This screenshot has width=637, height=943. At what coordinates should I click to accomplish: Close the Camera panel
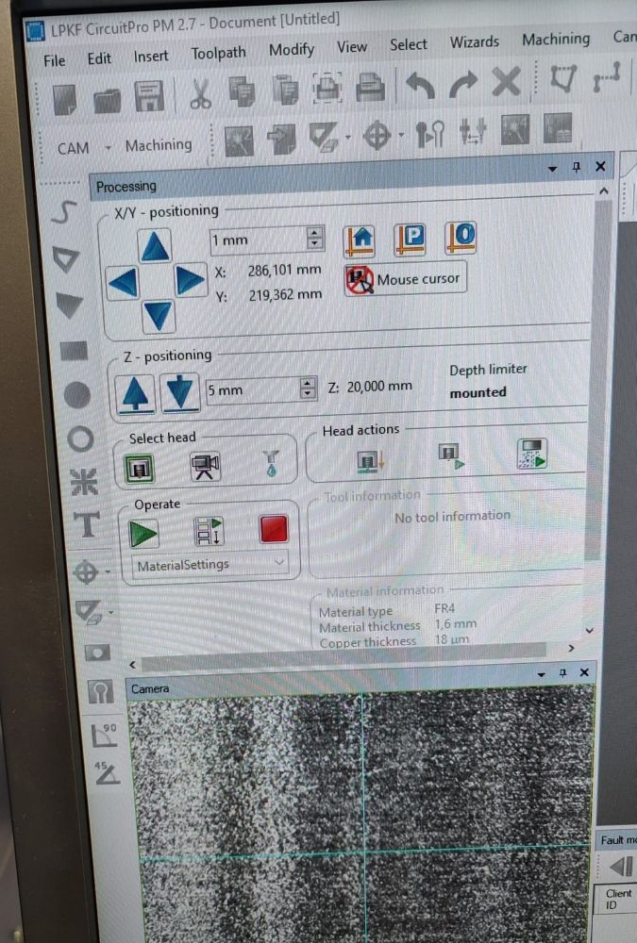(584, 672)
